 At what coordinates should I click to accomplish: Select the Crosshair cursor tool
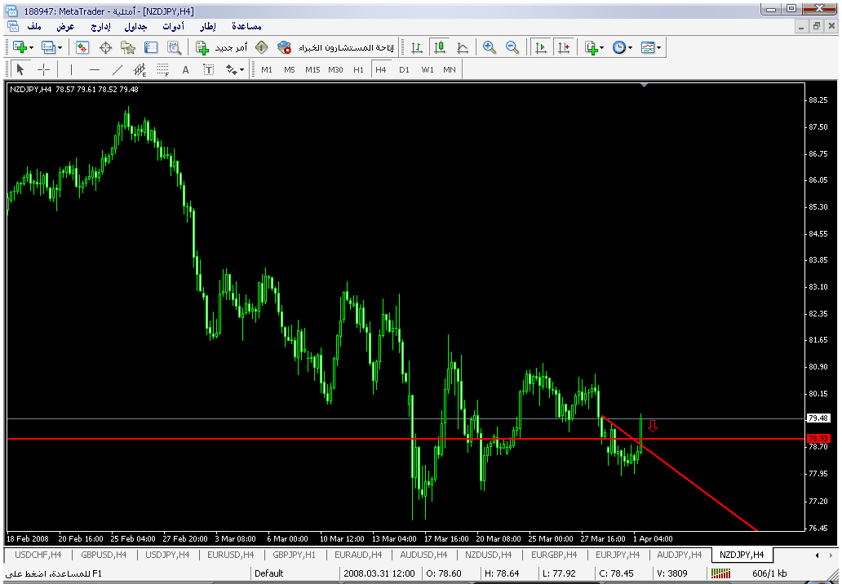pyautogui.click(x=44, y=69)
